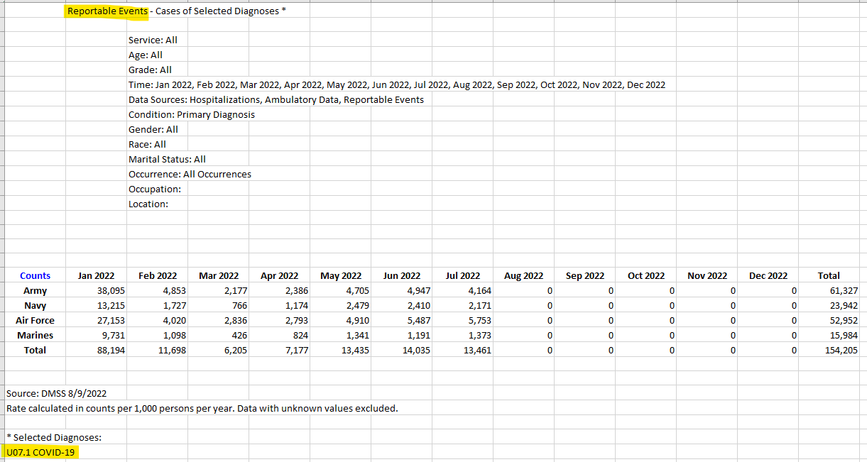Click Navy Mar 2022 value 766
This screenshot has width=867, height=462.
(239, 305)
